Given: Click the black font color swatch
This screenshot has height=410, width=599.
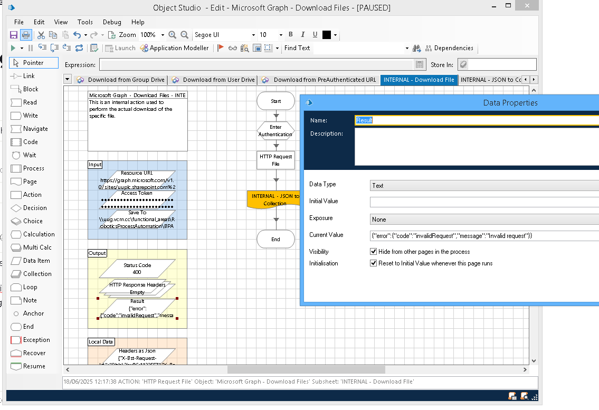Looking at the screenshot, I should pyautogui.click(x=326, y=35).
